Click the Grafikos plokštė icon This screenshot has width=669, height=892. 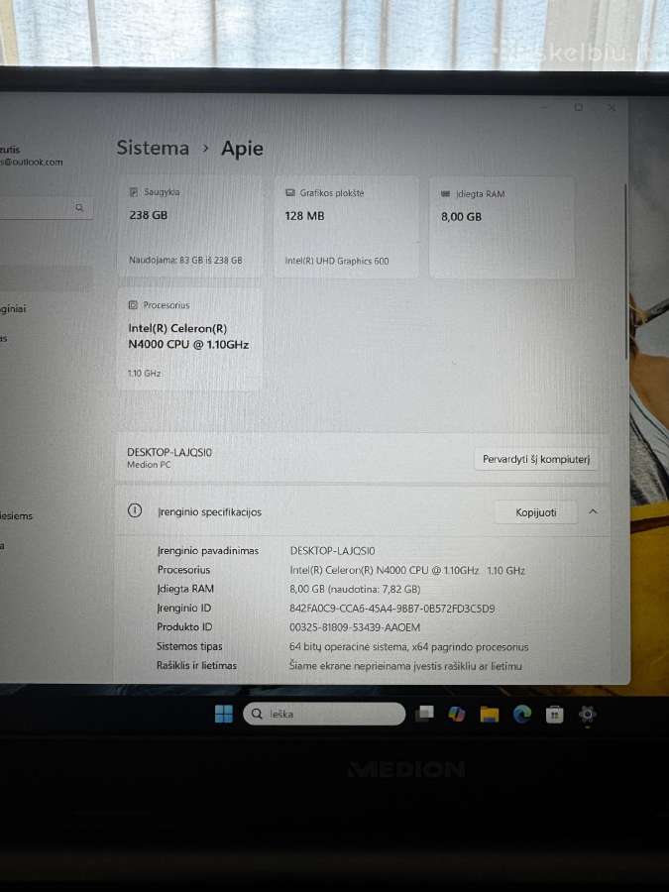289,193
